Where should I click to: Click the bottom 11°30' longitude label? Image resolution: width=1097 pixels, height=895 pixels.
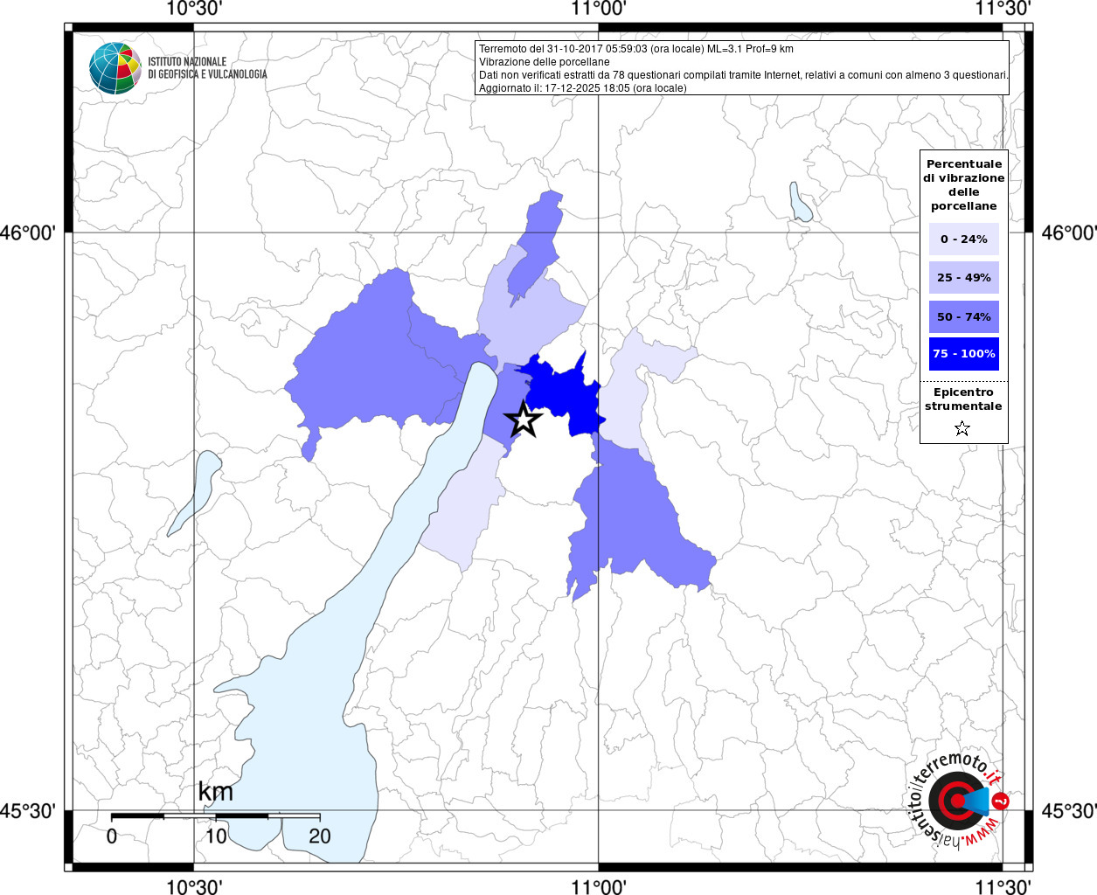point(1003,886)
